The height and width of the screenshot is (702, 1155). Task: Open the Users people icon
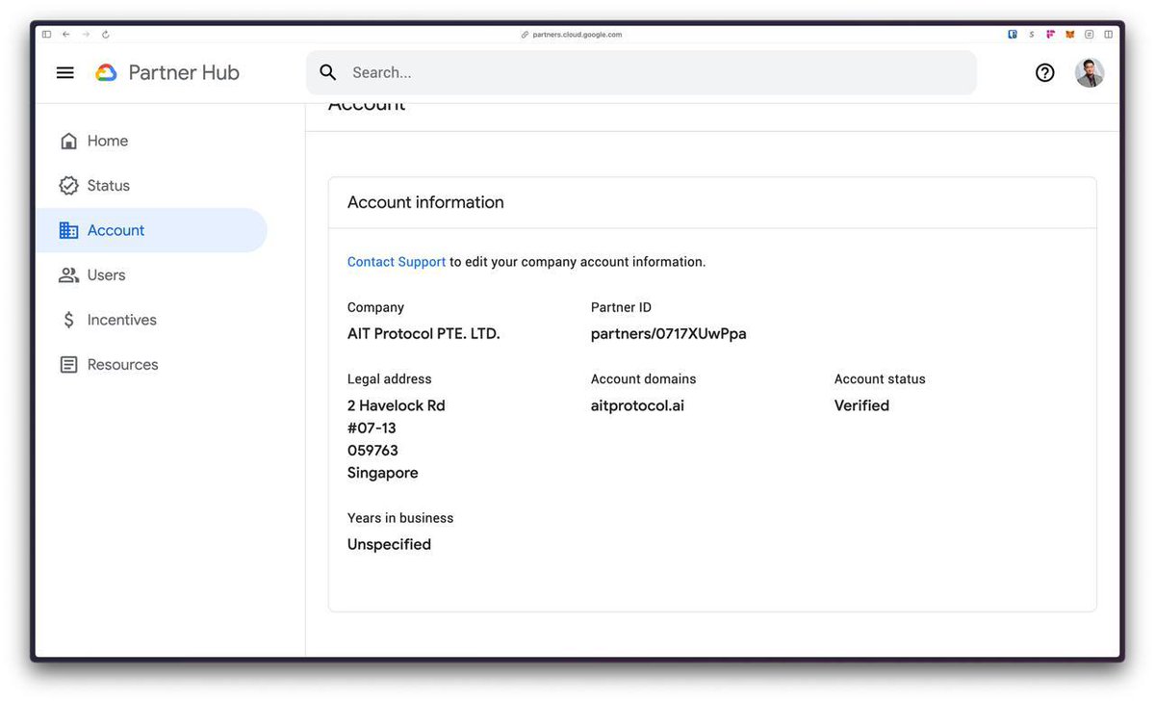click(x=68, y=274)
